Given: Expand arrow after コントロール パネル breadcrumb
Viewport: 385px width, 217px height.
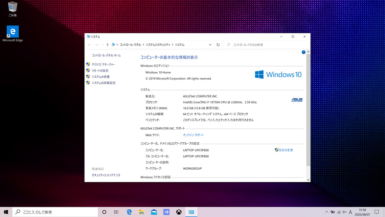Looking at the screenshot, I should click(143, 45).
